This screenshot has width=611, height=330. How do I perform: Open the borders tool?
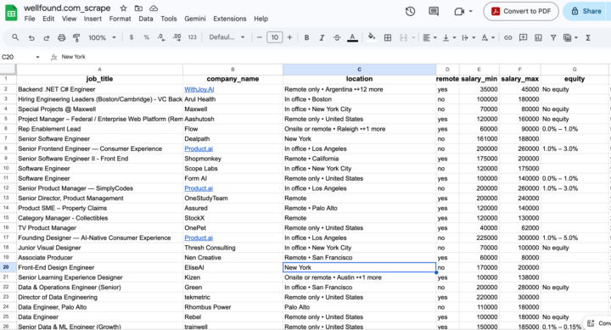388,38
